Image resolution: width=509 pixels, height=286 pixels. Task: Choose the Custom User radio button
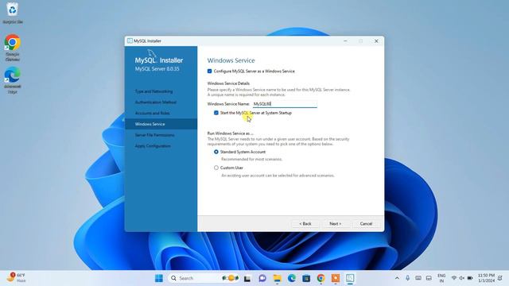pyautogui.click(x=216, y=168)
